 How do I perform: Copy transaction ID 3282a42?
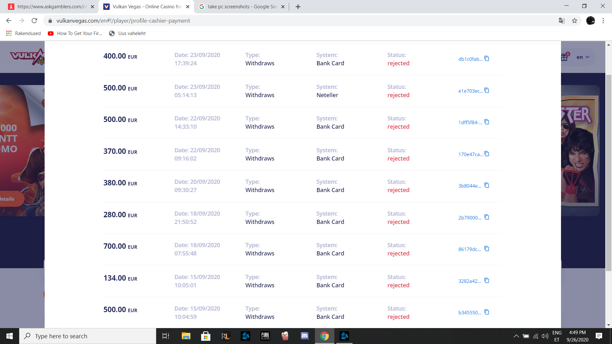click(487, 281)
